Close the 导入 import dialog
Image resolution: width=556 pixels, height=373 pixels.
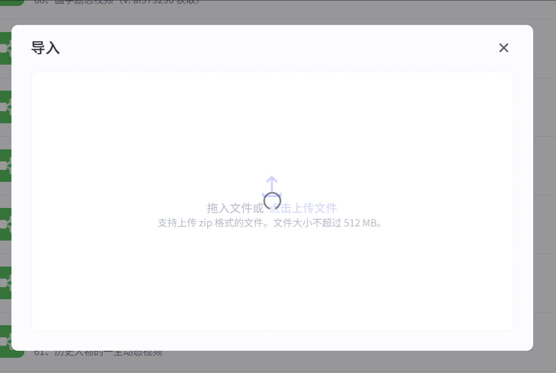[503, 48]
